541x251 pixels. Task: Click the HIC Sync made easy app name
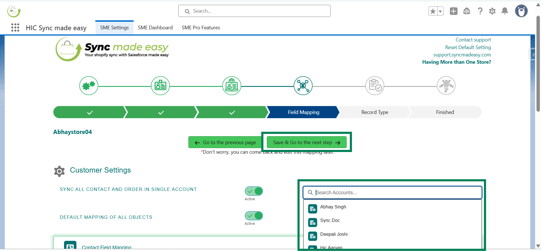pyautogui.click(x=56, y=28)
